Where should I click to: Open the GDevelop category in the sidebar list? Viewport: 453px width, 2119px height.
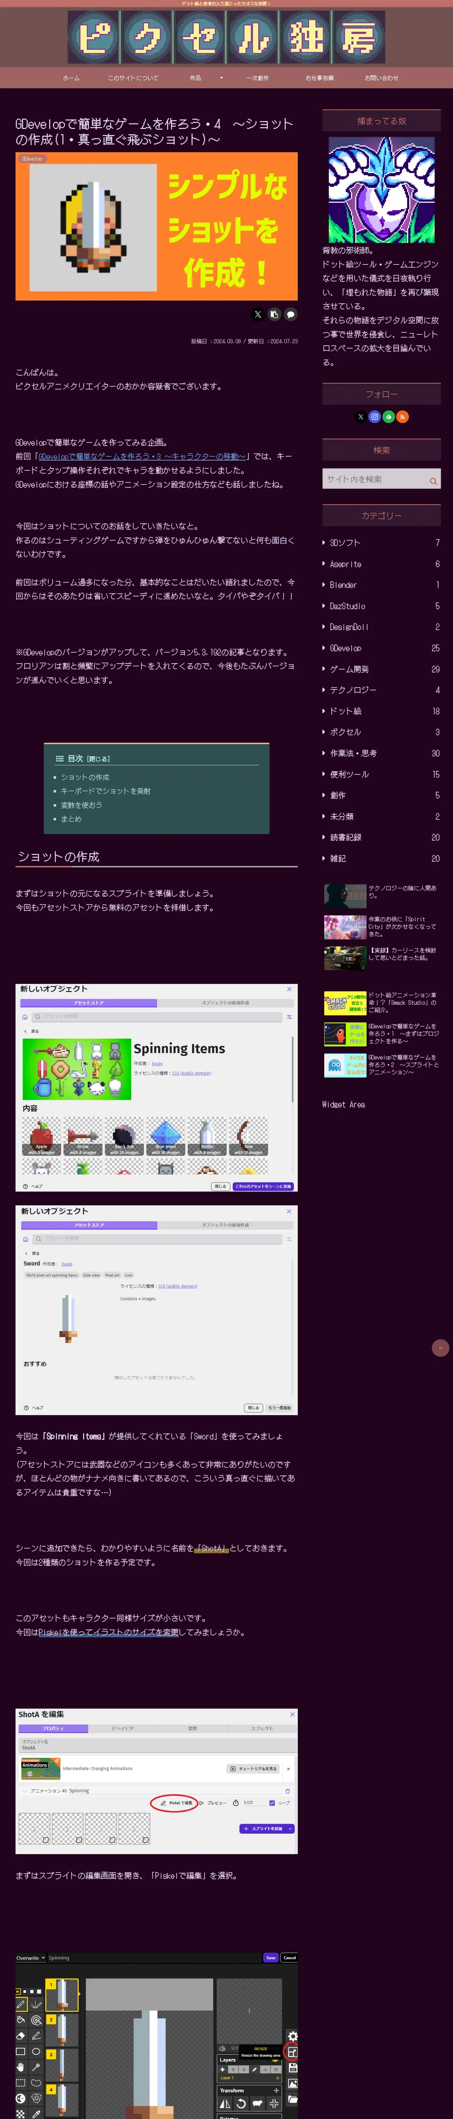tap(381, 648)
